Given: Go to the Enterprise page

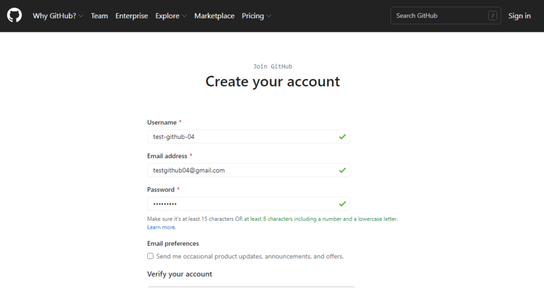Looking at the screenshot, I should click(131, 16).
